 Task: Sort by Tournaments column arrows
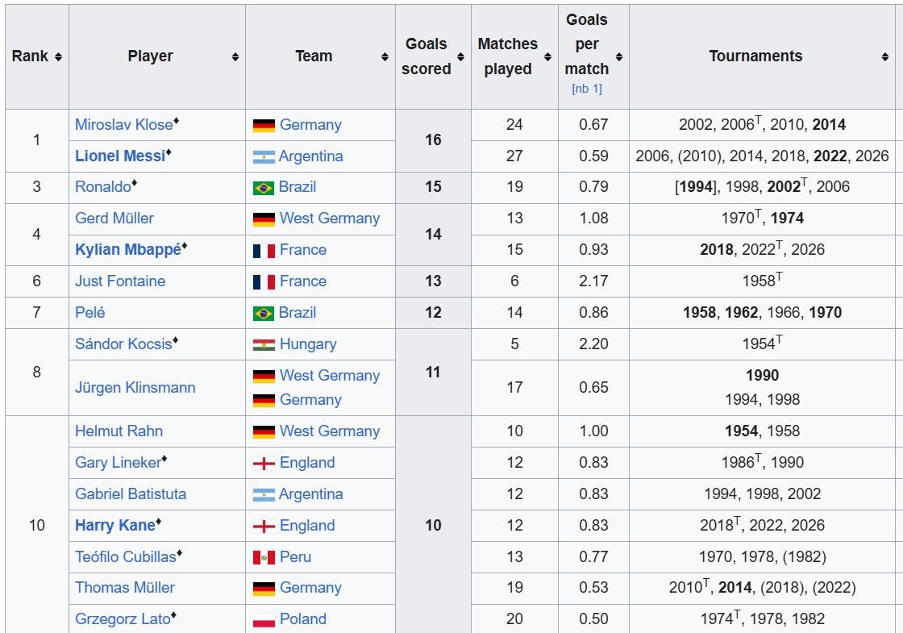point(885,56)
